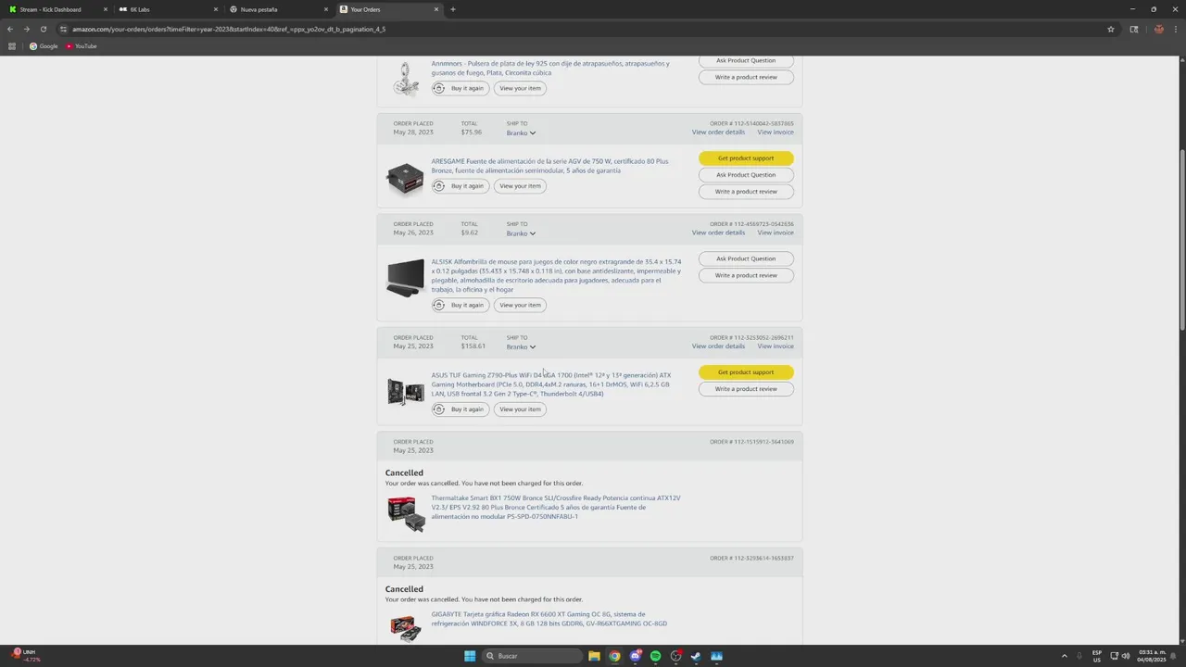1186x667 pixels.
Task: Open the Thermaltake Smart BX1 750W link
Action: [556, 507]
